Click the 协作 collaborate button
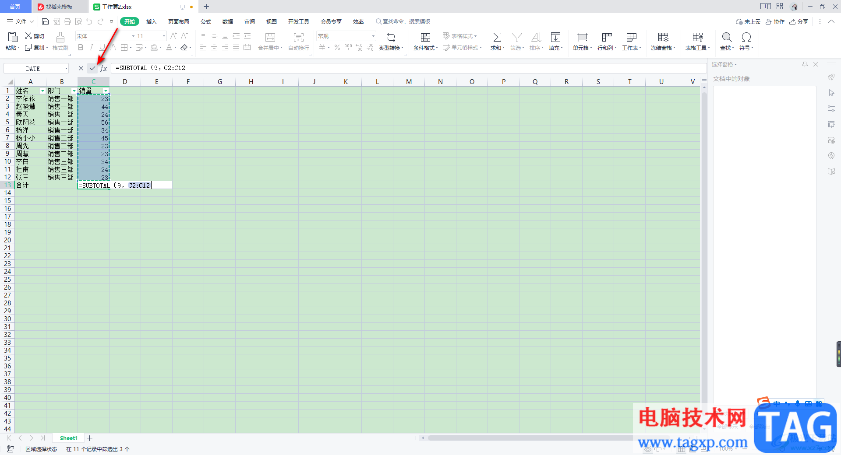 (x=775, y=21)
